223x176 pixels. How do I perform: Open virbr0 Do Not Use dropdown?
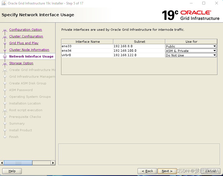(191, 55)
